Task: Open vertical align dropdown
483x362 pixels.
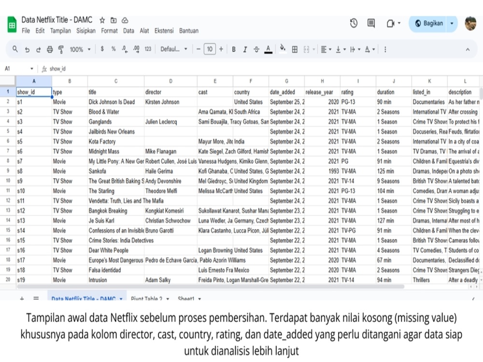Action: (x=341, y=49)
